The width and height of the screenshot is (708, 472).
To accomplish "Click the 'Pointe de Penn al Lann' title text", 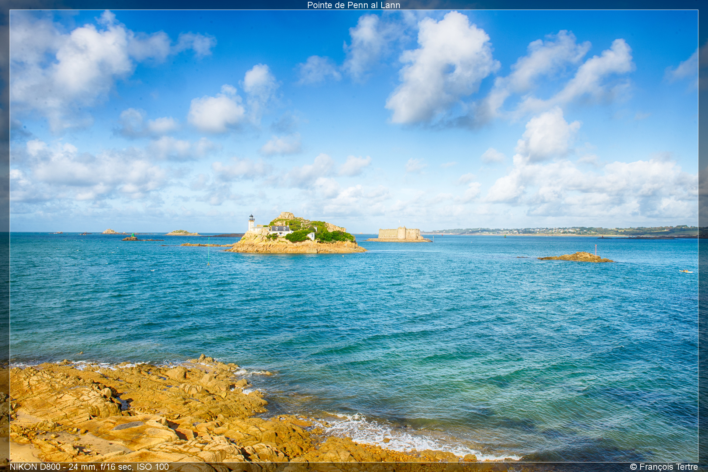I will coord(354,5).
